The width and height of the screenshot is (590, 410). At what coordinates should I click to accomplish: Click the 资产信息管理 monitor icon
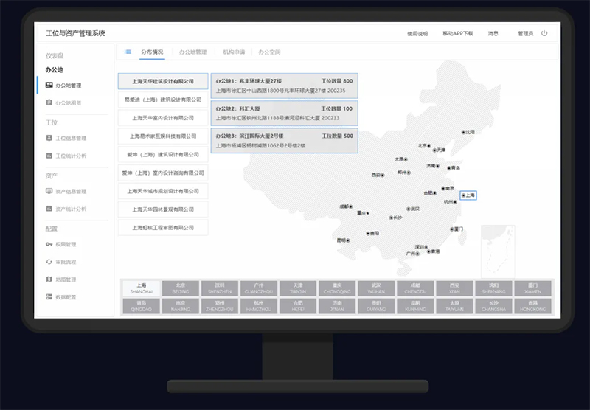(x=49, y=191)
